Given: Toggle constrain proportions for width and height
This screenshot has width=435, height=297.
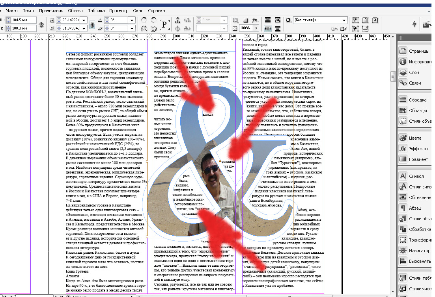Looking at the screenshot, I should click(x=41, y=24).
